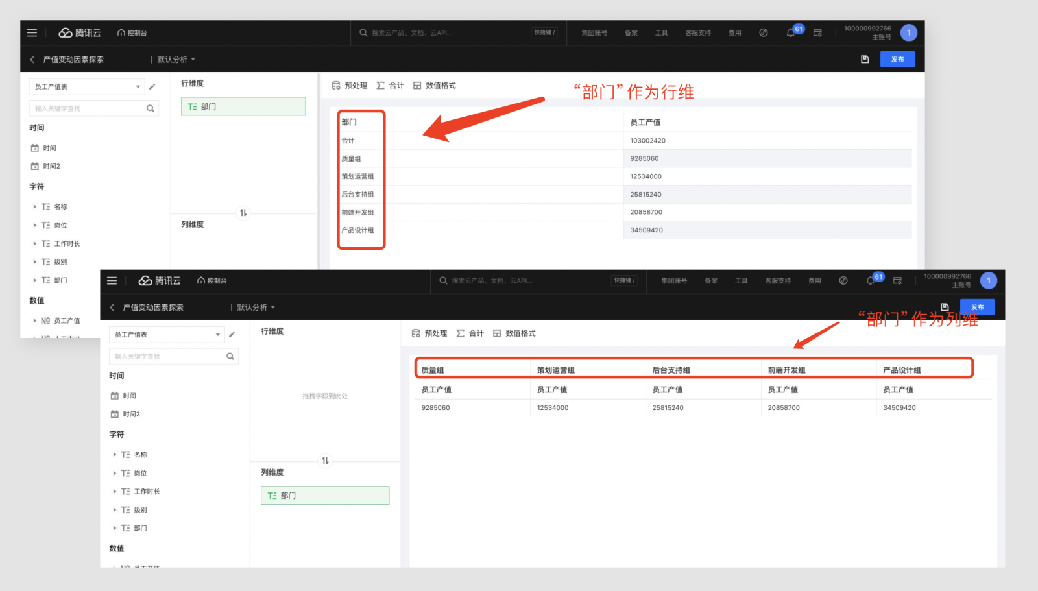Open 员工产值表 table selector, front window
Viewport: 1038px width, 591px height.
[x=167, y=334]
